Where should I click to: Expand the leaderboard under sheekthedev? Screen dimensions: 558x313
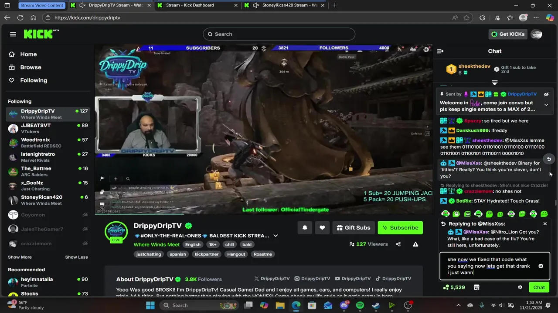coord(494,83)
